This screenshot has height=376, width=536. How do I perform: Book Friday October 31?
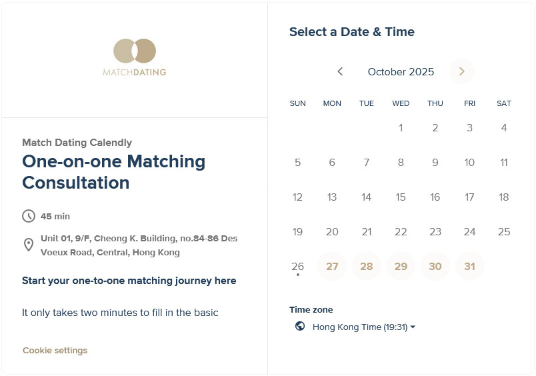coord(469,267)
